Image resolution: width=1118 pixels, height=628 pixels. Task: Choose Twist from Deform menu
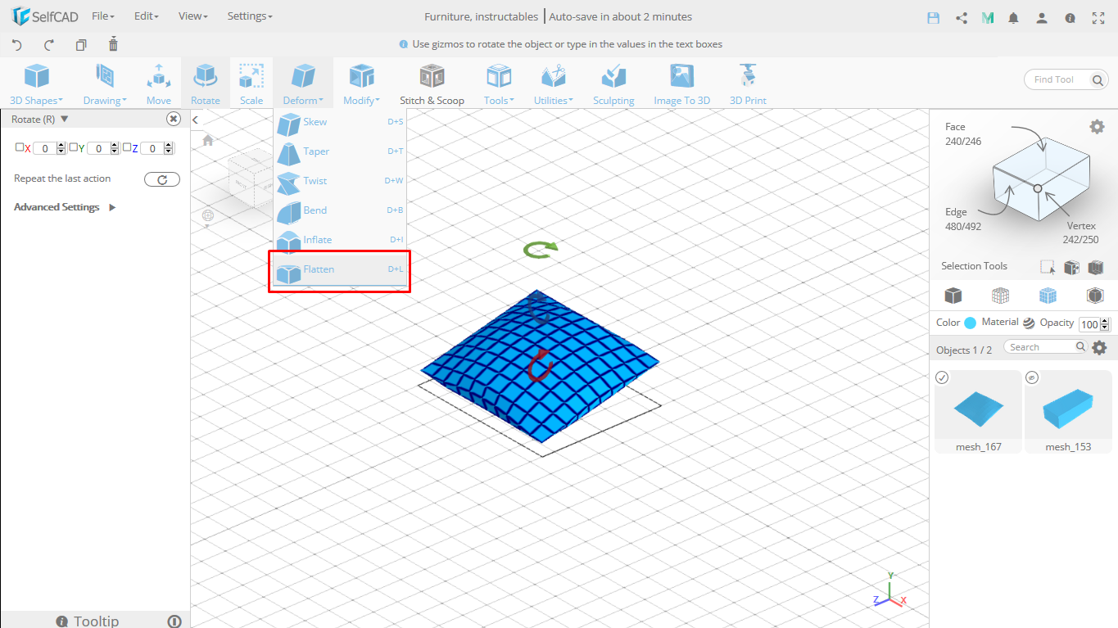(340, 181)
